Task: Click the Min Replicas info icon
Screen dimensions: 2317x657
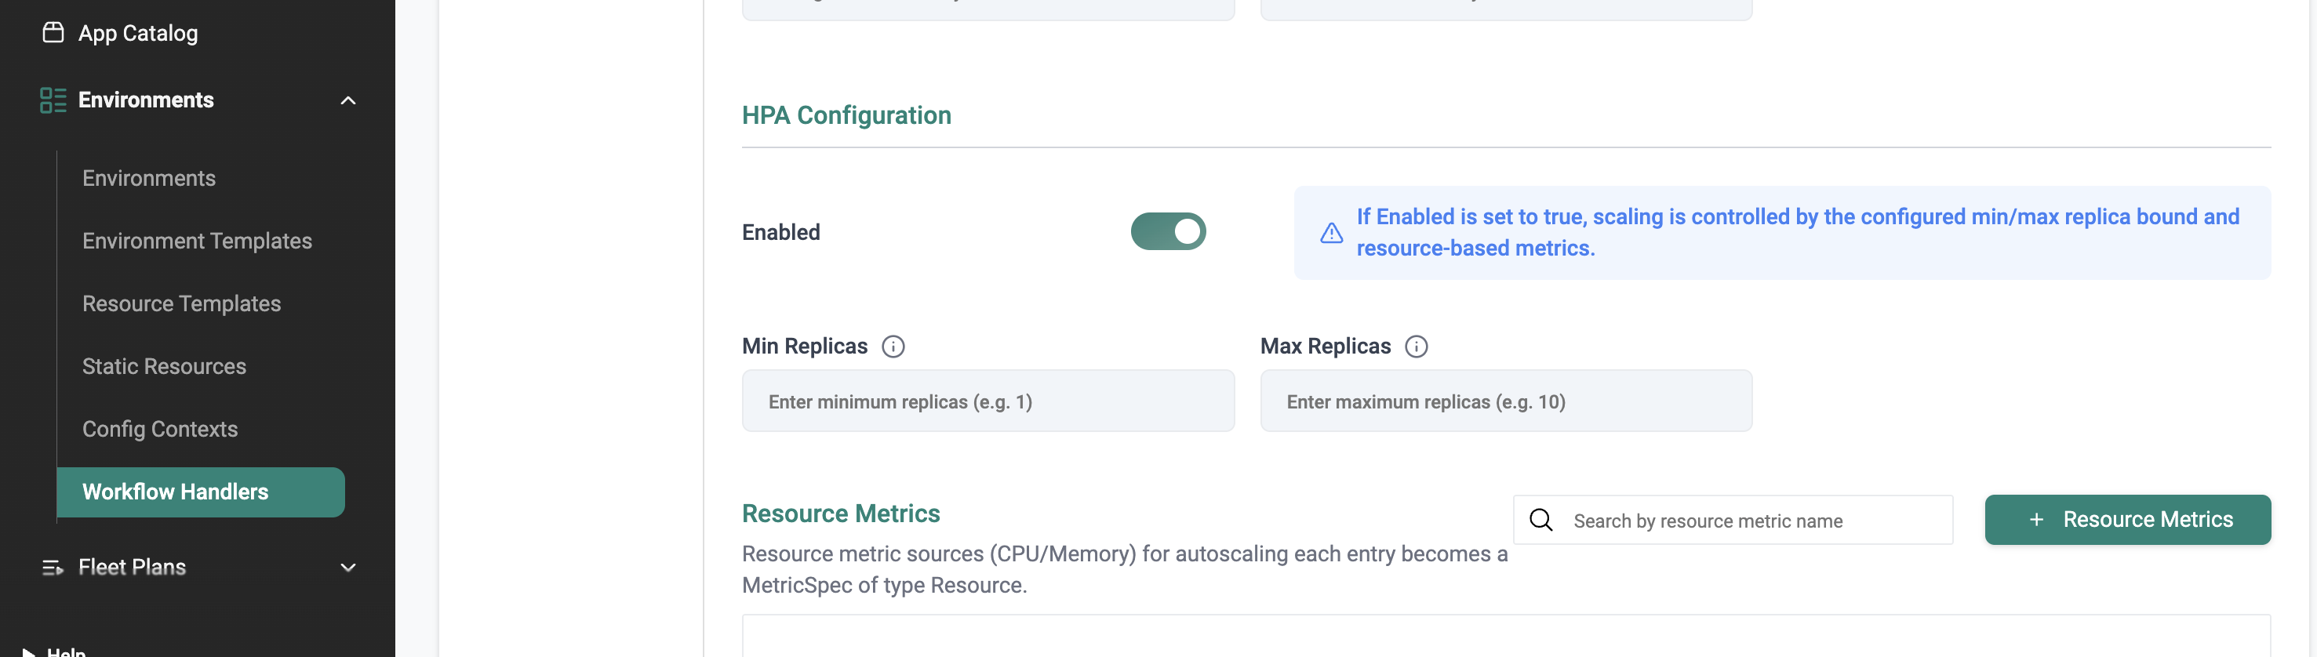Action: tap(893, 346)
